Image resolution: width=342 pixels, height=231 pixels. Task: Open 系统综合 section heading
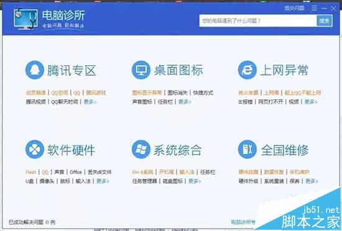pyautogui.click(x=178, y=150)
